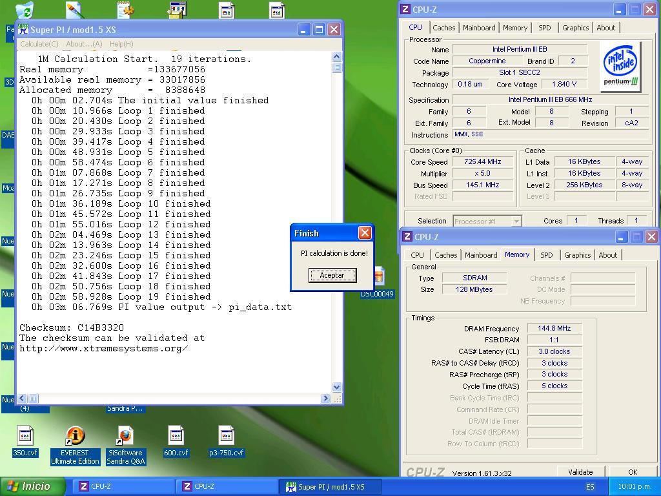
Task: Click Super PI scrollbar down arrow
Action: 336,387
